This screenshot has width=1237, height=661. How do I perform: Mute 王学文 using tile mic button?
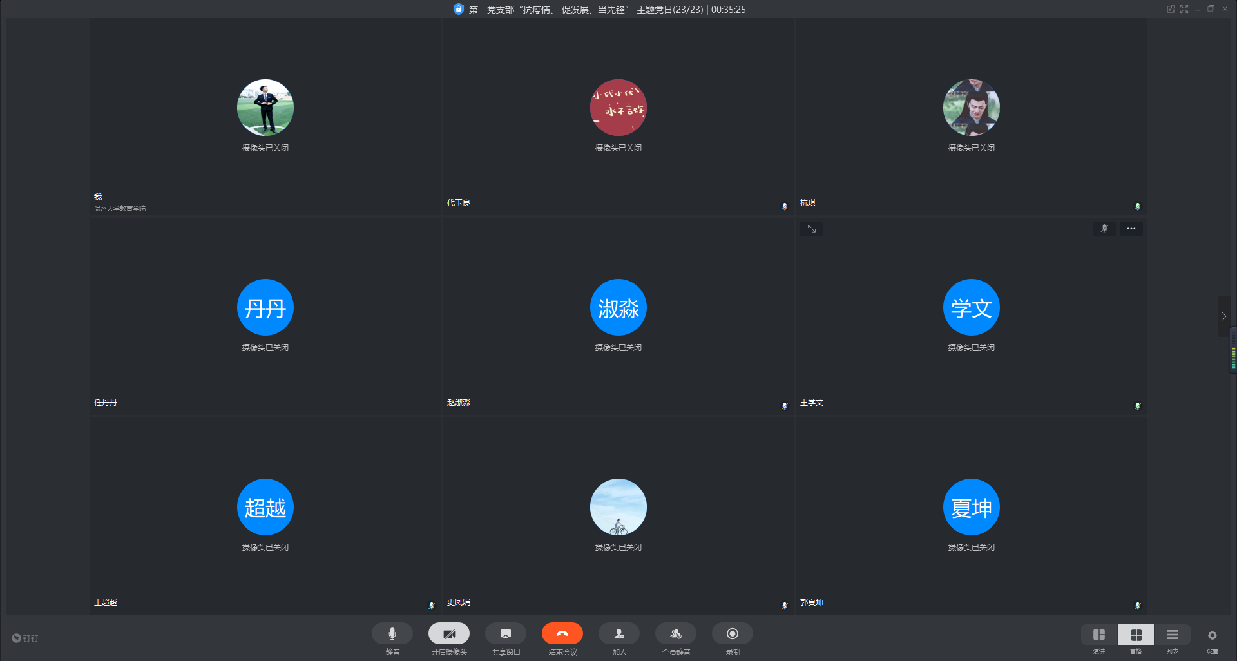(x=1104, y=229)
